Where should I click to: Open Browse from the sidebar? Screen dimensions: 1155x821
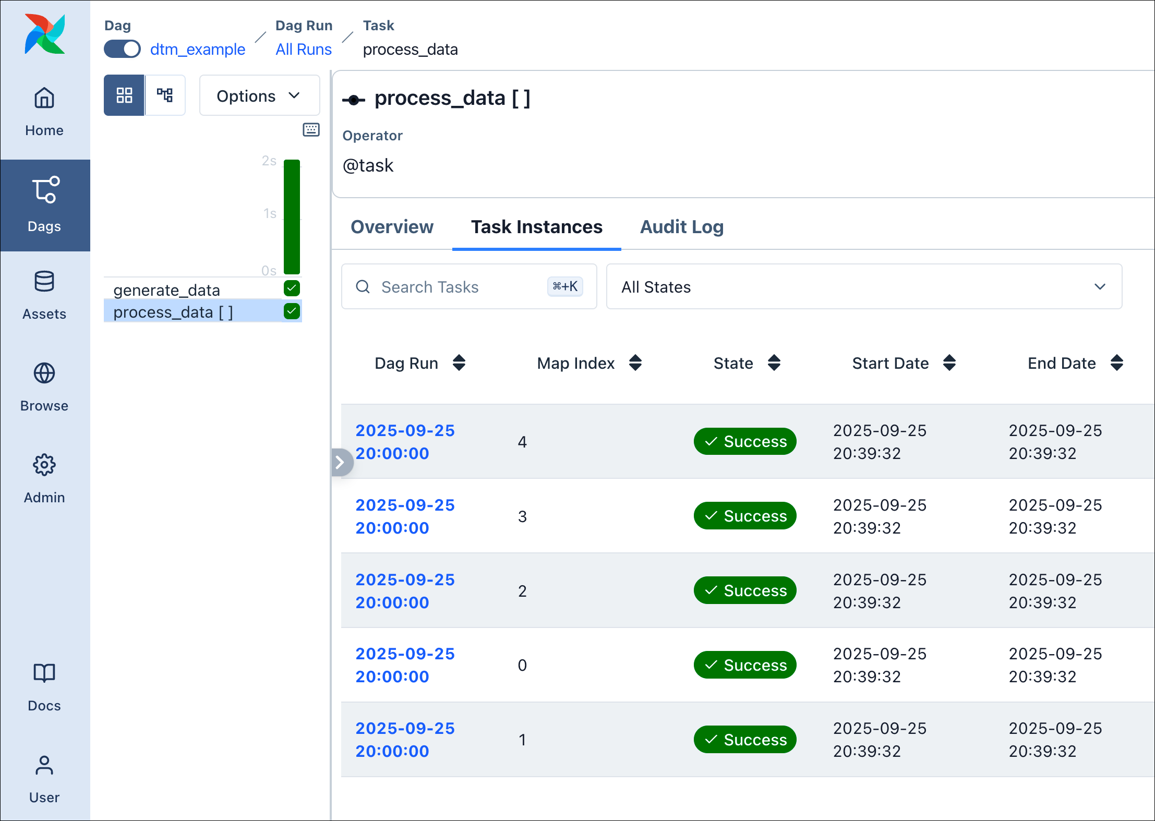click(x=44, y=386)
